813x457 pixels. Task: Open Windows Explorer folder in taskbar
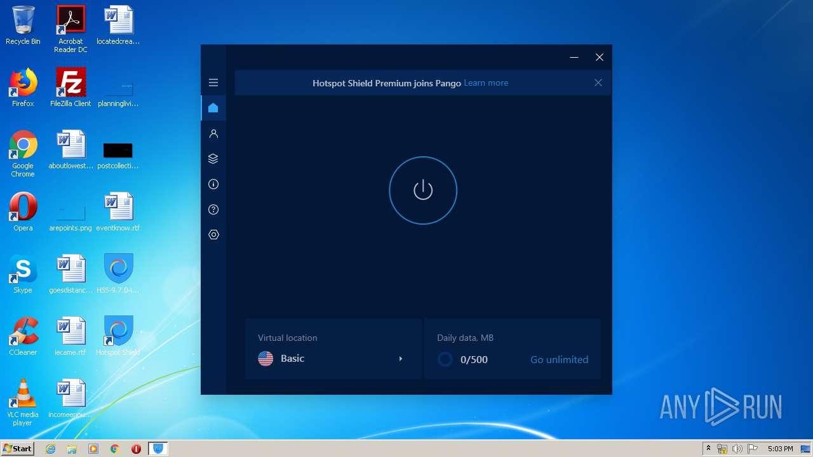(x=72, y=449)
